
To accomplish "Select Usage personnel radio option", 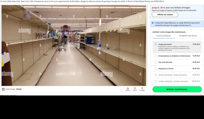I will pos(156,44).
